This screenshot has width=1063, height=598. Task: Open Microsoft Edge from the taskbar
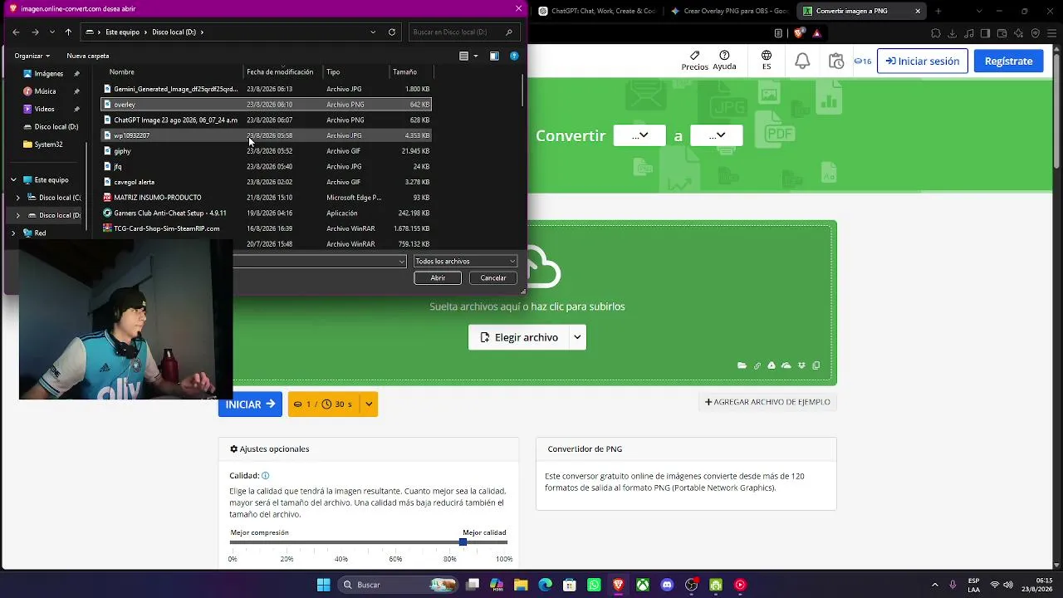pos(545,585)
